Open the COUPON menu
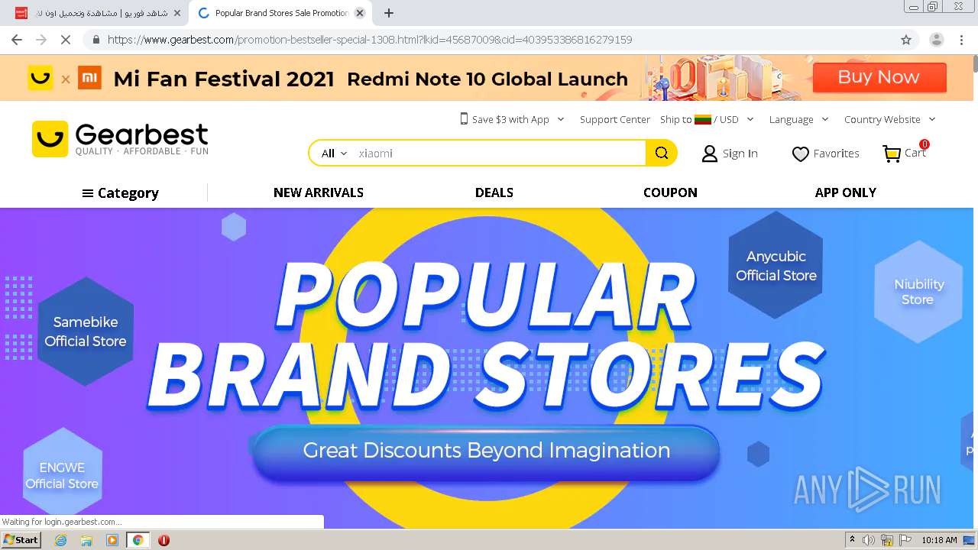The height and width of the screenshot is (550, 978). (670, 192)
